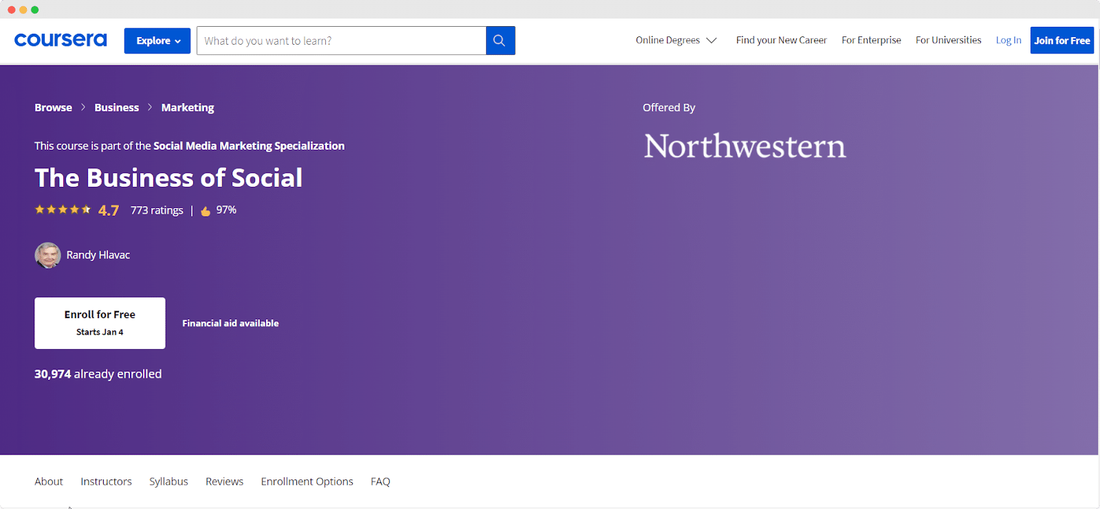This screenshot has height=509, width=1100.
Task: Navigate to Browse breadcrumb
Action: pyautogui.click(x=53, y=107)
